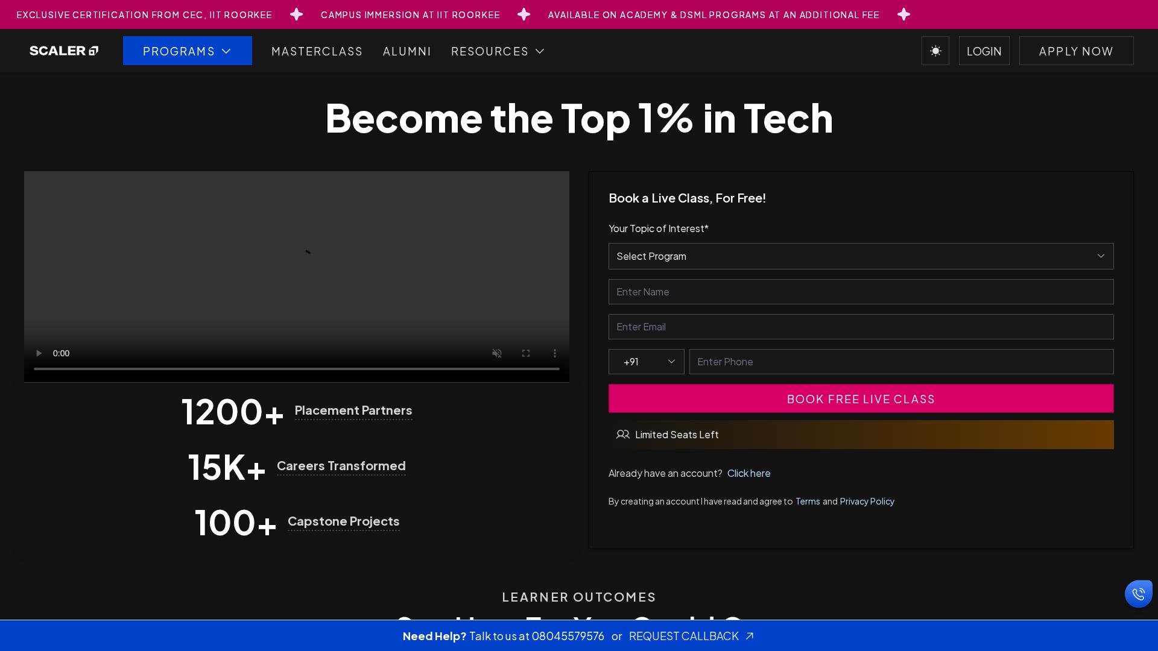Click the Careers Transformed label
The width and height of the screenshot is (1158, 651).
coord(341,466)
